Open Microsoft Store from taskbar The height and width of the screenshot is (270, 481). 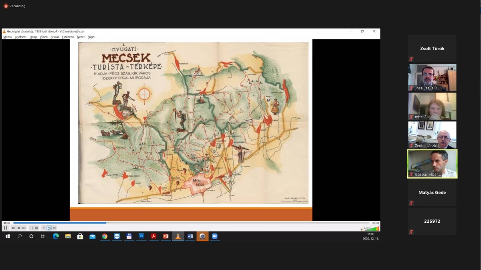pos(80,236)
